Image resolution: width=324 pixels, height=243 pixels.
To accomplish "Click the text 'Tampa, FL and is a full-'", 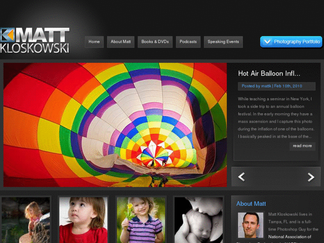I will coord(290,222).
